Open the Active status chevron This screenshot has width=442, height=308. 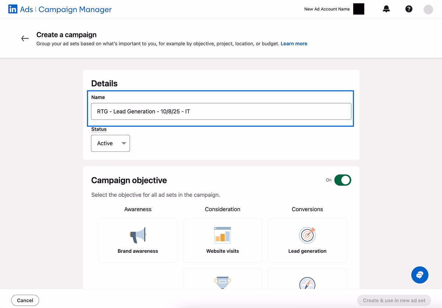point(124,143)
